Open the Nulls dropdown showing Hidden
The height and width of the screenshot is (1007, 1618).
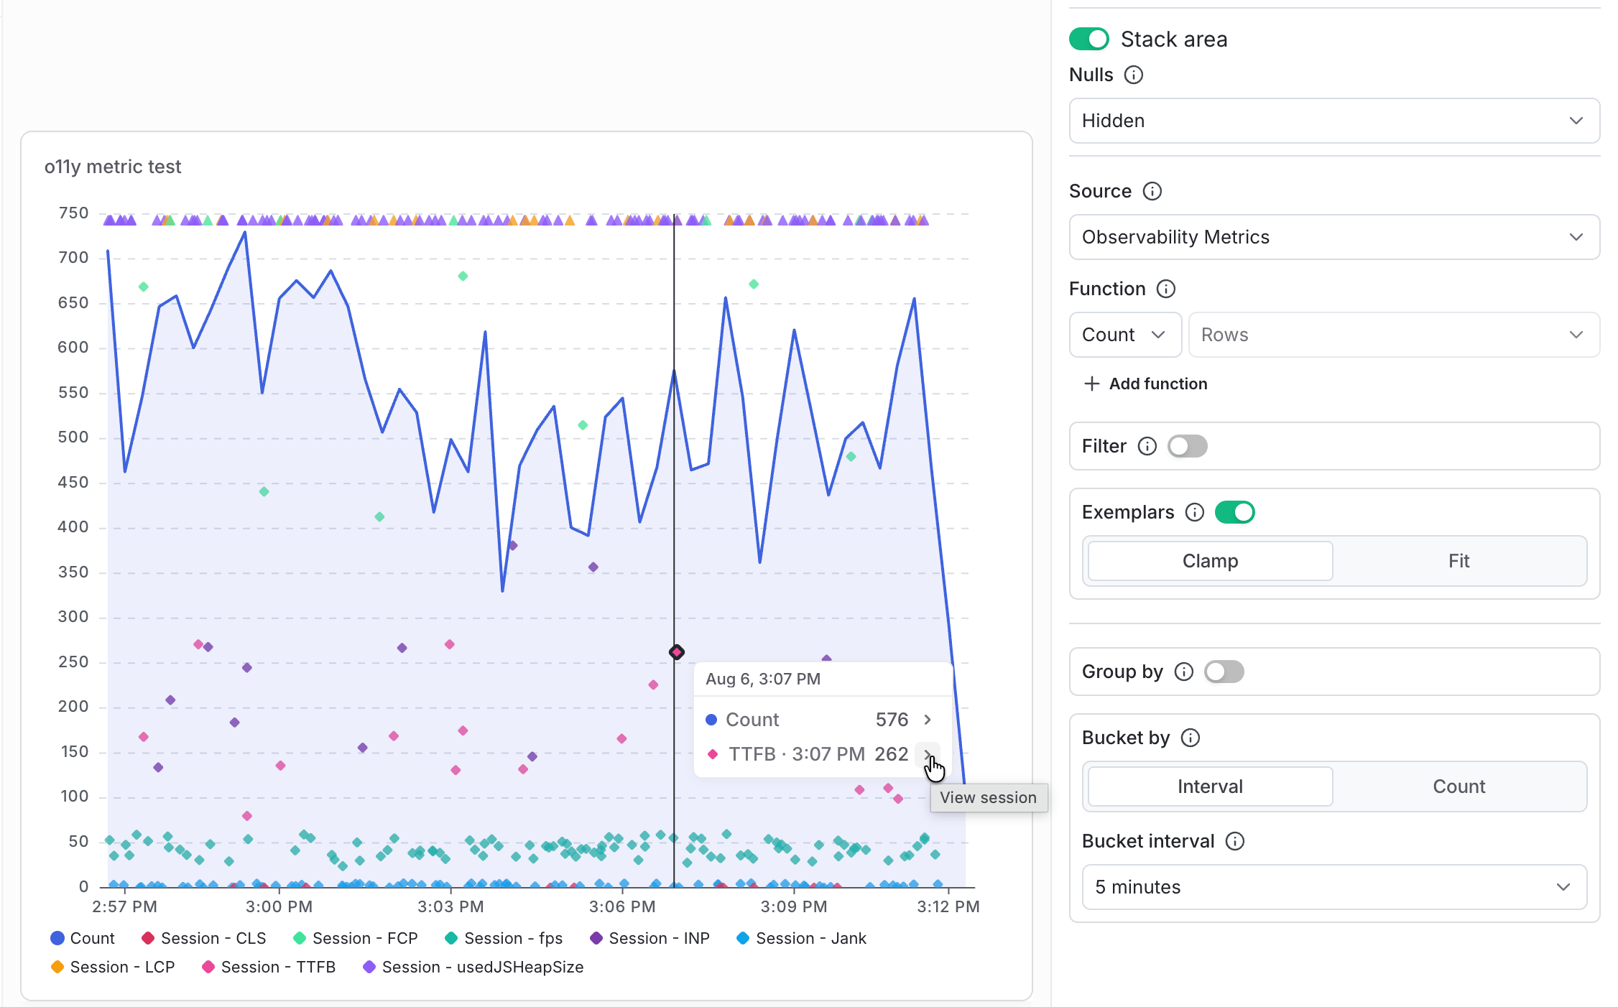(1334, 121)
